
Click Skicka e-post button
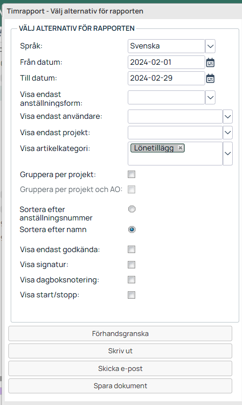click(120, 368)
